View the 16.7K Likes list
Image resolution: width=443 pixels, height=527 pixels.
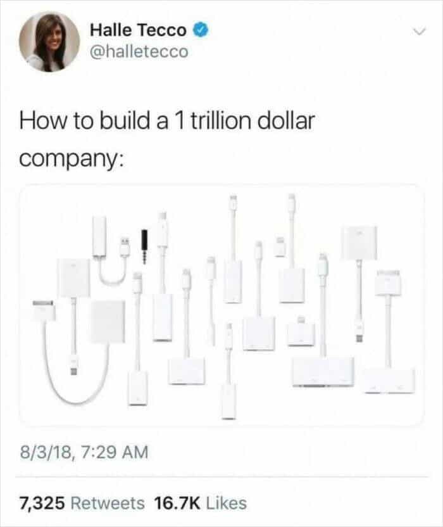coord(201,503)
